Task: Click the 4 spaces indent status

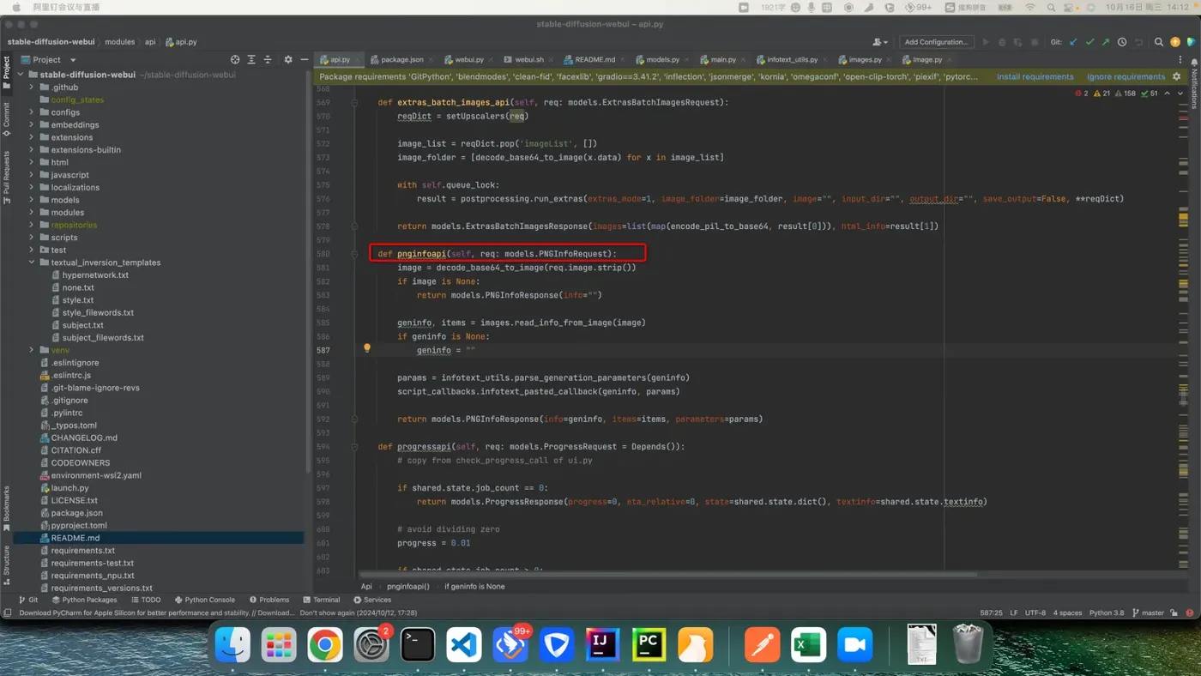Action: point(1067,613)
